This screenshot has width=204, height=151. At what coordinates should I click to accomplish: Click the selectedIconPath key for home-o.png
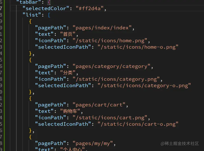pos(63,47)
